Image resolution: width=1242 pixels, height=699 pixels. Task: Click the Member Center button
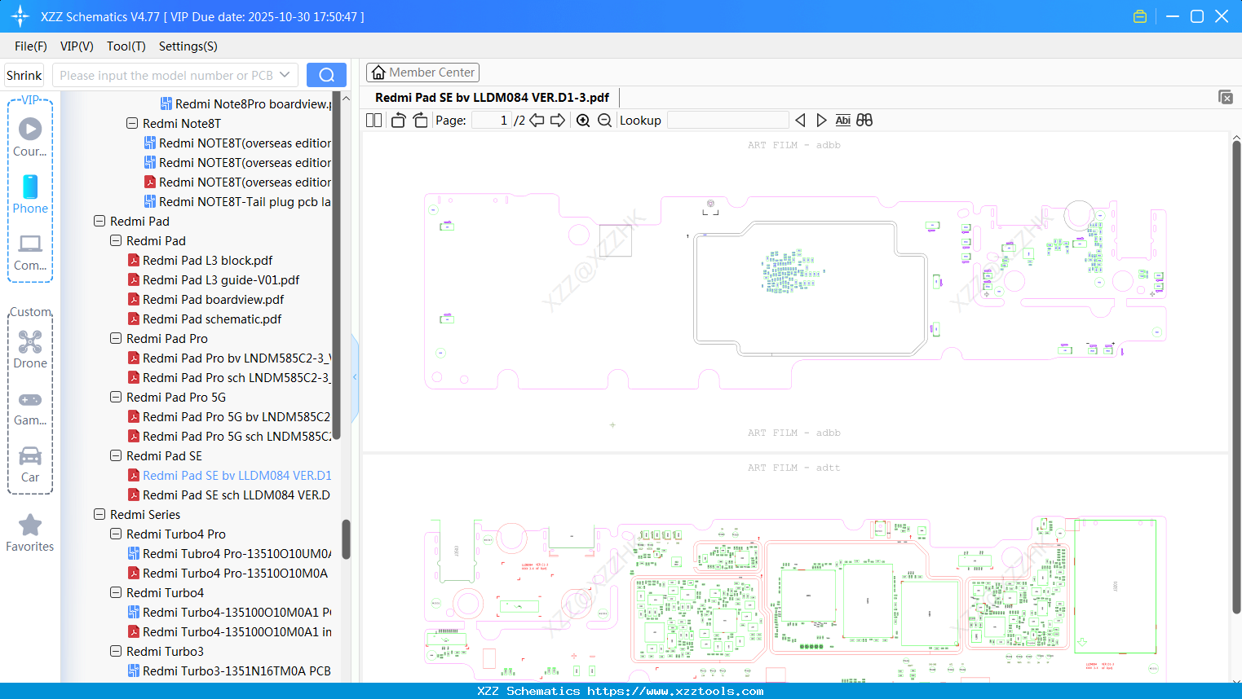click(x=422, y=73)
